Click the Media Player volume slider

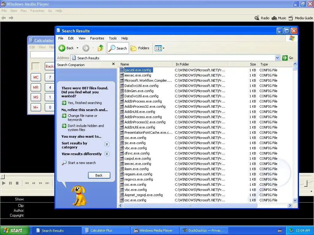pyautogui.click(x=306, y=183)
